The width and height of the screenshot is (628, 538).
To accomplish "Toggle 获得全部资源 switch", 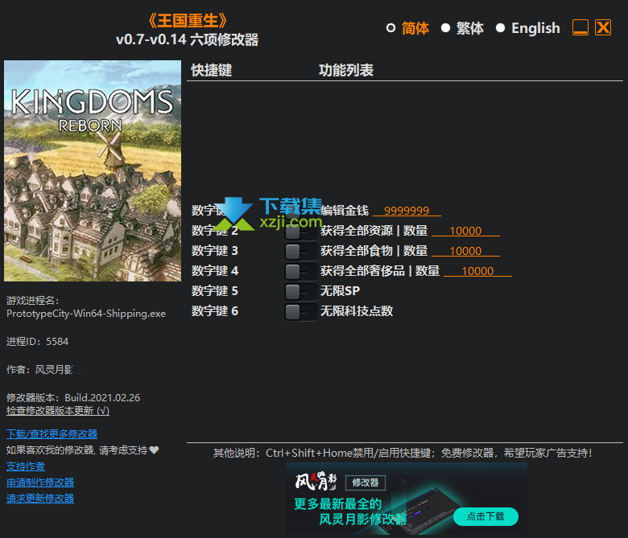I will pos(300,232).
